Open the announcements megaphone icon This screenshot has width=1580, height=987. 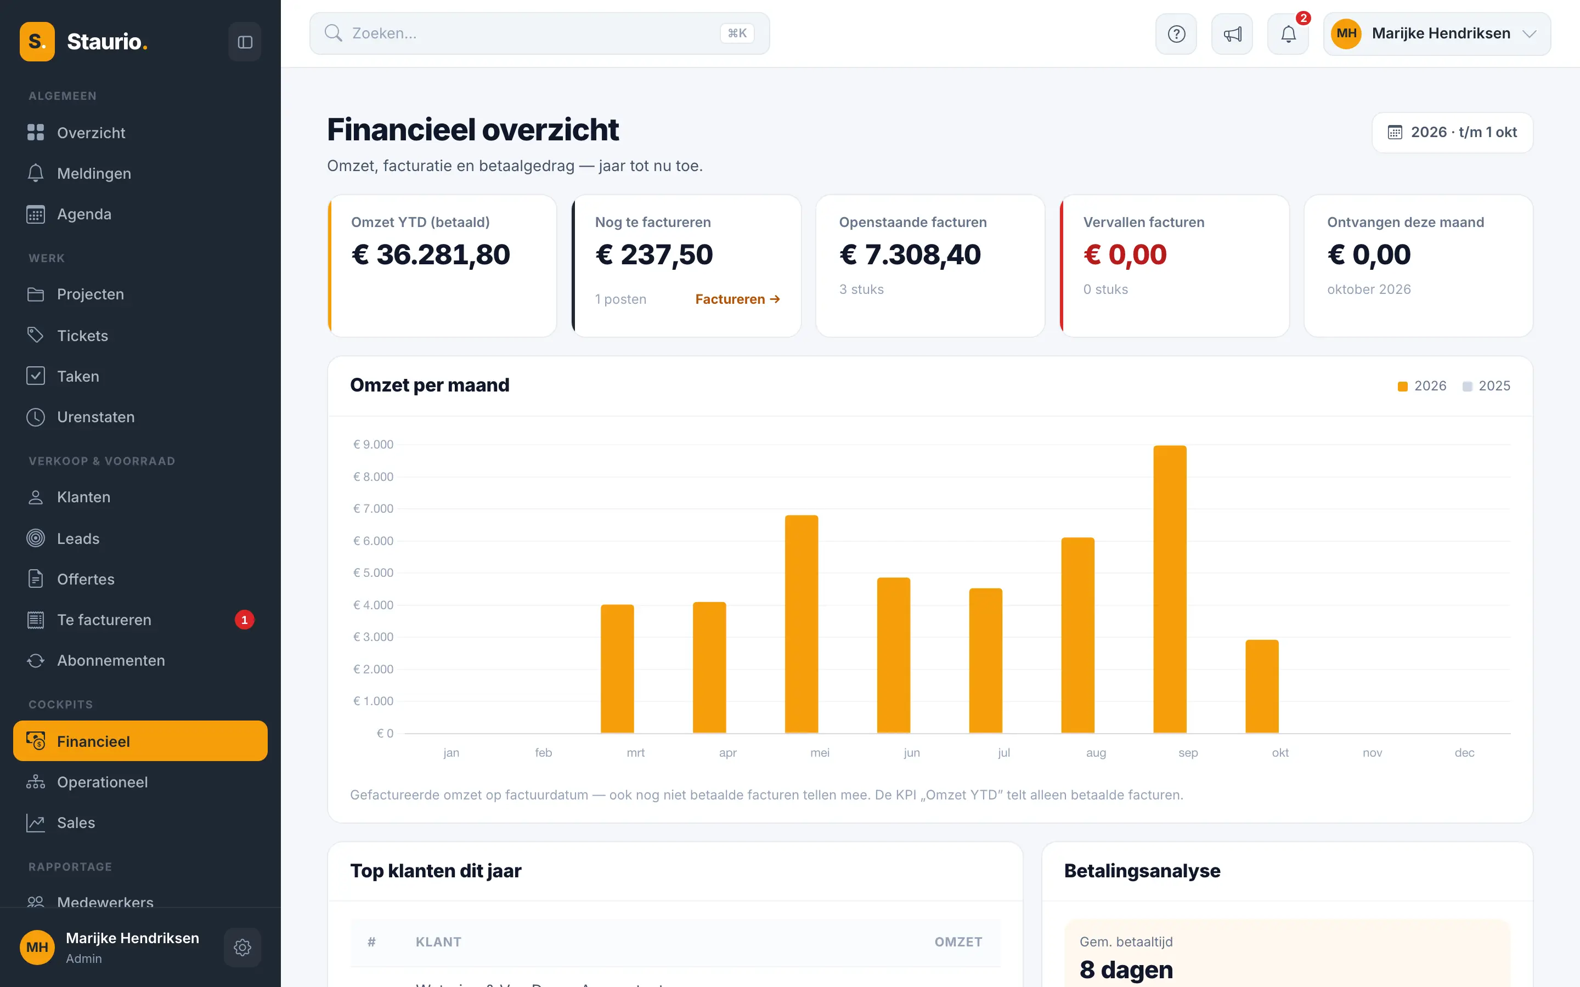click(x=1232, y=34)
